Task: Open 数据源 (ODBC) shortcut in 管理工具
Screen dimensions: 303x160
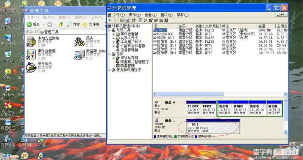Action: [x=90, y=54]
